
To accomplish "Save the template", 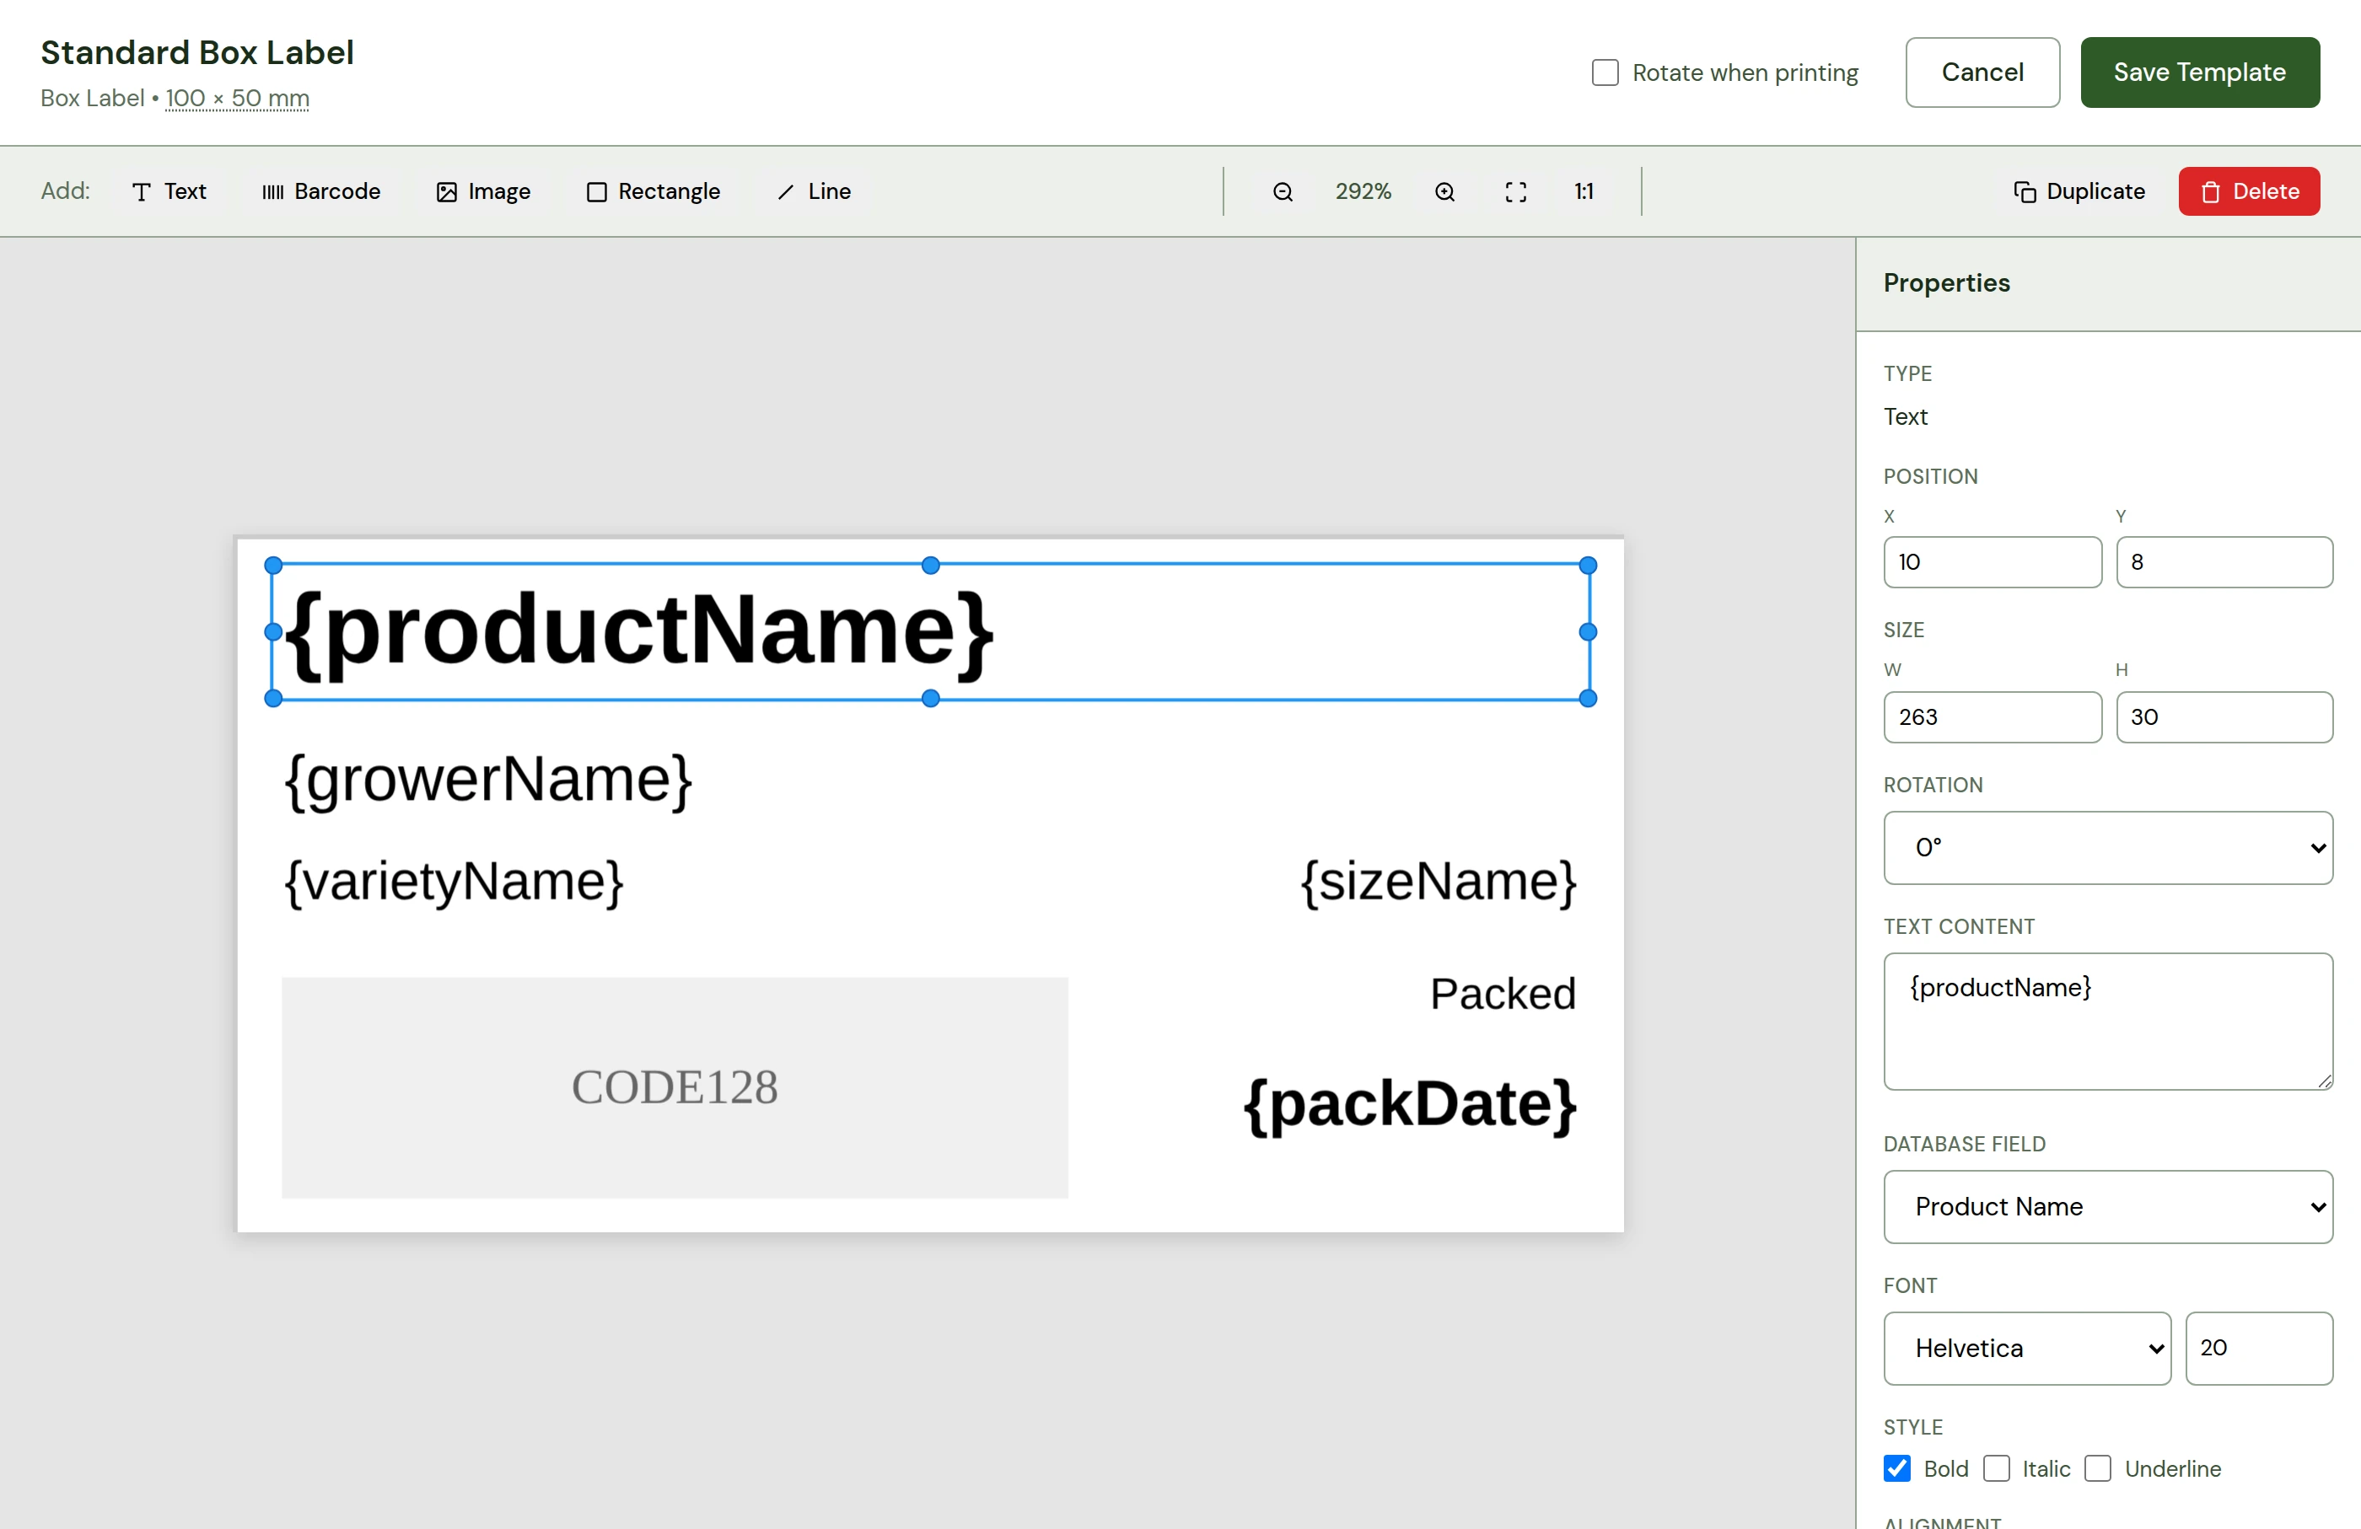I will (x=2199, y=72).
